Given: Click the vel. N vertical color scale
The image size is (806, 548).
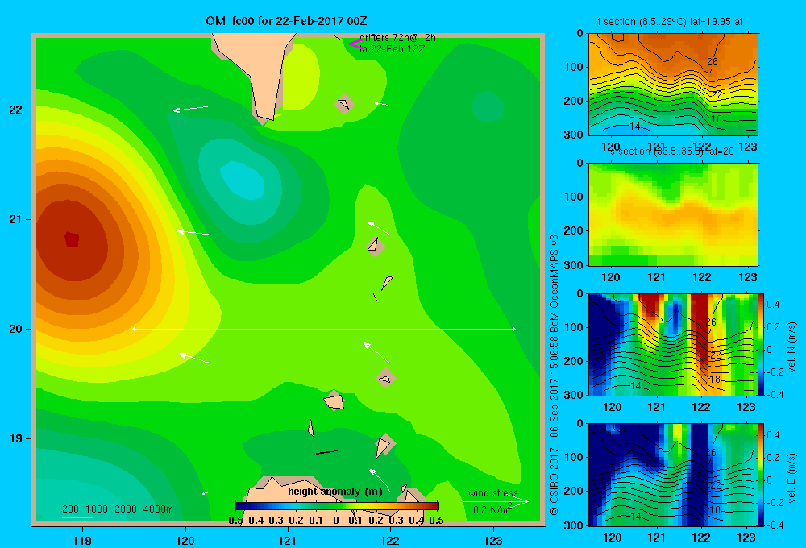Looking at the screenshot, I should 761,345.
